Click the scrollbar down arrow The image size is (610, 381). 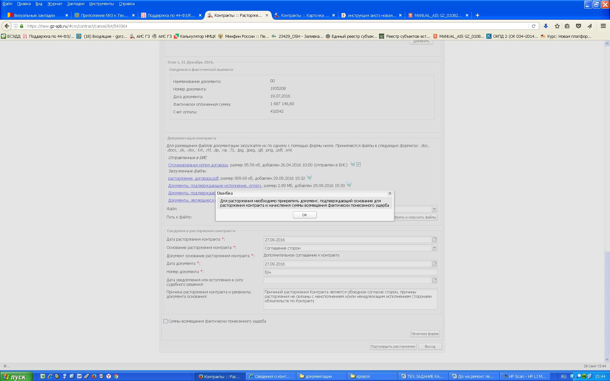(x=607, y=359)
